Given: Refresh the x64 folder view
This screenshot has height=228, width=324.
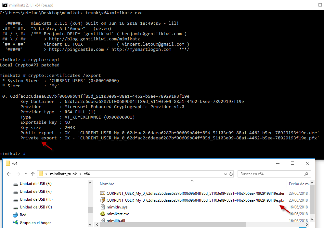Looking at the screenshot, I should (231, 174).
